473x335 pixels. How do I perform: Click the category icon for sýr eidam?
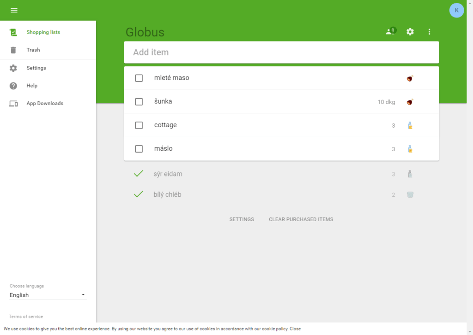410,174
